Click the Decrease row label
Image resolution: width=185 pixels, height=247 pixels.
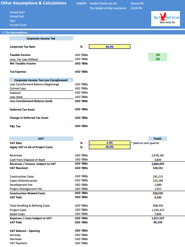coord(15,239)
